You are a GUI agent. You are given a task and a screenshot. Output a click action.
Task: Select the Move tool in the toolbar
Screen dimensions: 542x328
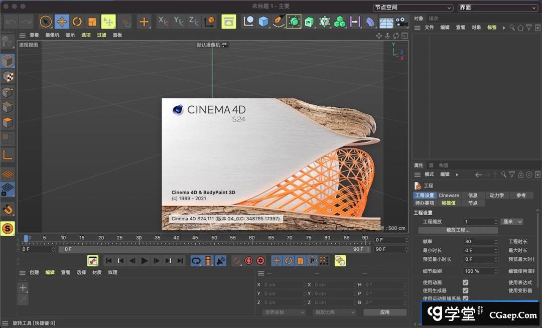click(x=62, y=22)
